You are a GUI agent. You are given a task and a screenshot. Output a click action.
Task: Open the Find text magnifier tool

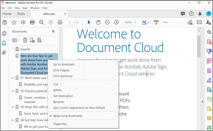coord(42,22)
